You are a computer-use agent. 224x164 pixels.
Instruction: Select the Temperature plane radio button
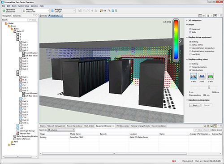point(190,67)
